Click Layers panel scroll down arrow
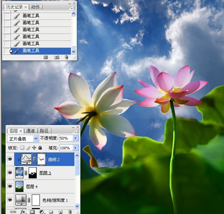 (77, 206)
